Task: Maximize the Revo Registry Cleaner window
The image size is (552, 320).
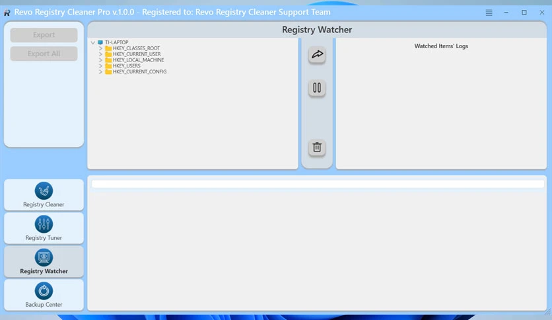Action: coord(524,13)
